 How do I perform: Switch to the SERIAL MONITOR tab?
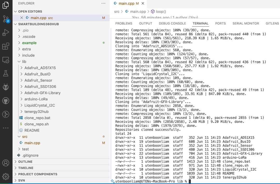point(246,23)
